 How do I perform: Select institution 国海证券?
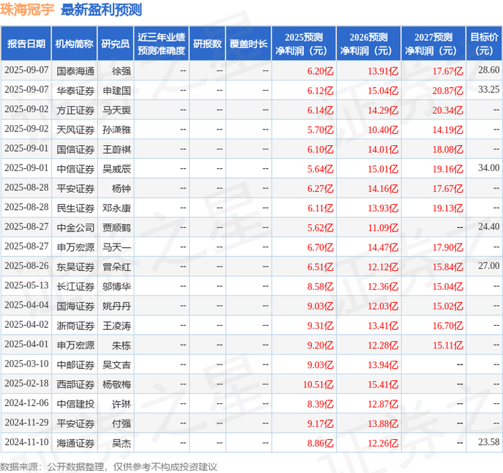(x=75, y=306)
